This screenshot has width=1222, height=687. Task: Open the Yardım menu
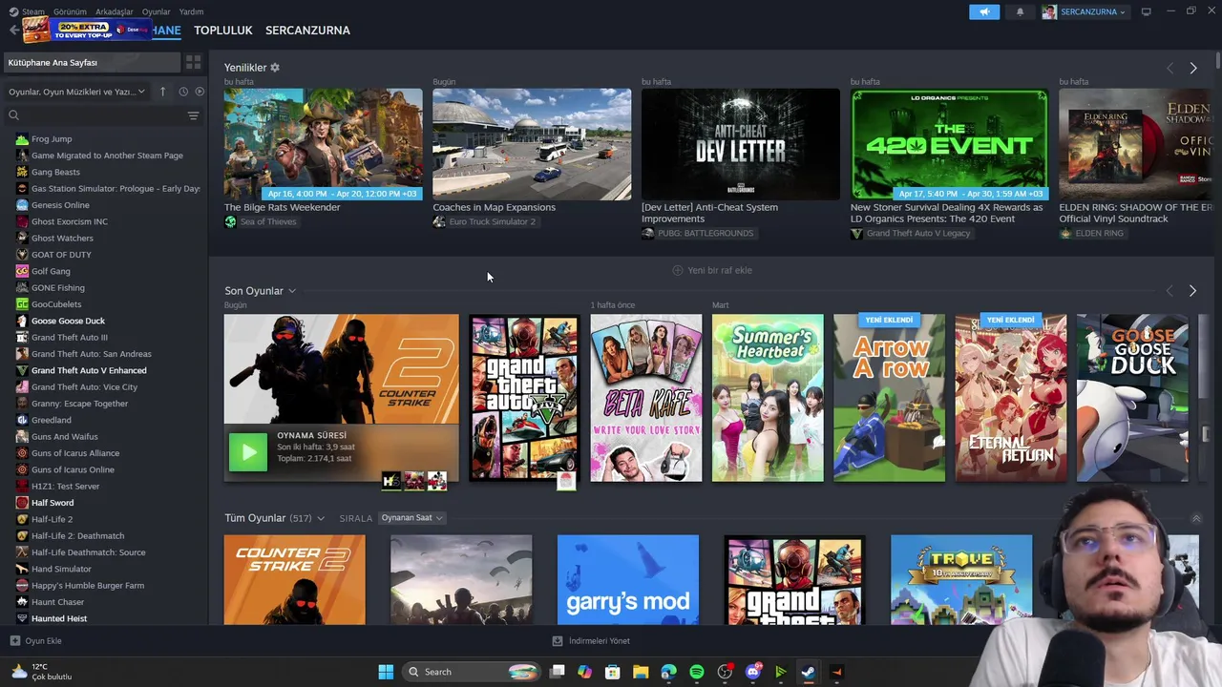pyautogui.click(x=191, y=11)
